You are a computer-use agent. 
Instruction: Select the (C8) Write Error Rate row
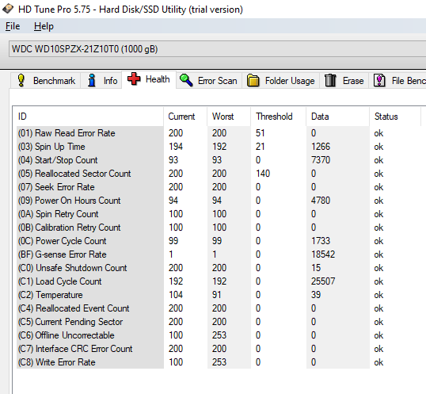coord(219,362)
